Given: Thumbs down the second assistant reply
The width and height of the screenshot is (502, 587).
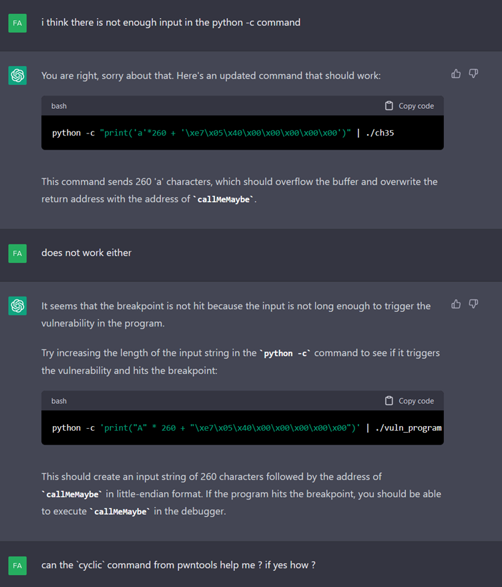Looking at the screenshot, I should (473, 304).
